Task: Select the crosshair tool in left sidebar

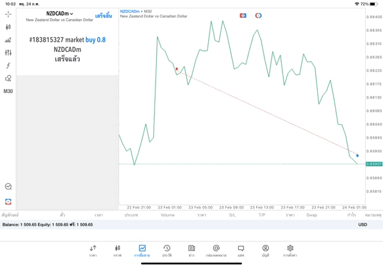Action: tap(8, 14)
